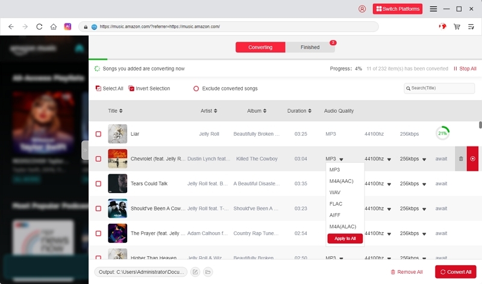Open the shopping cart icon
This screenshot has width=482, height=284.
(457, 27)
